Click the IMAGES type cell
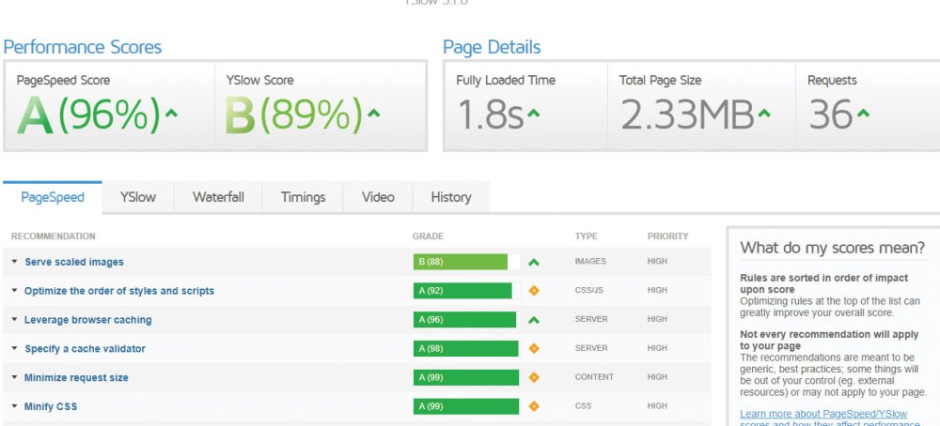 coord(590,262)
